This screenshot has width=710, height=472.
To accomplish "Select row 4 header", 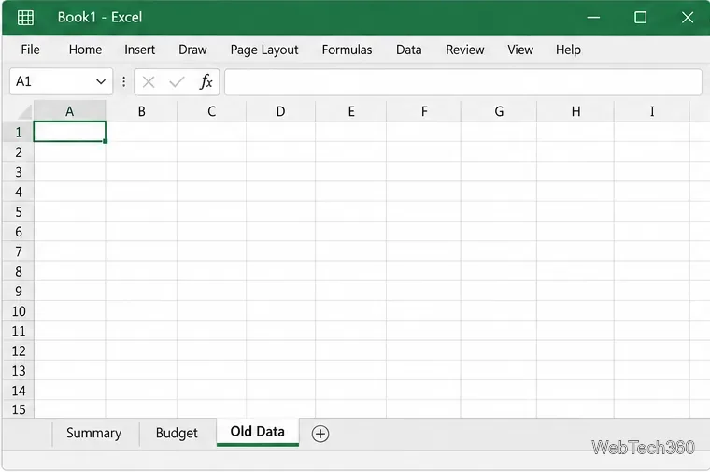I will coord(18,192).
